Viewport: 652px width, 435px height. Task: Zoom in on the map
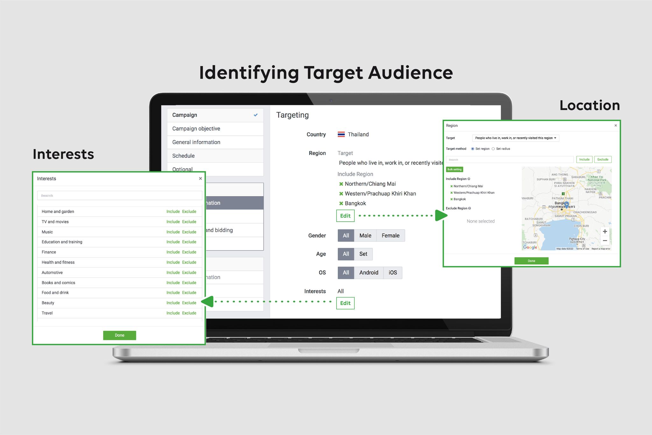[605, 232]
